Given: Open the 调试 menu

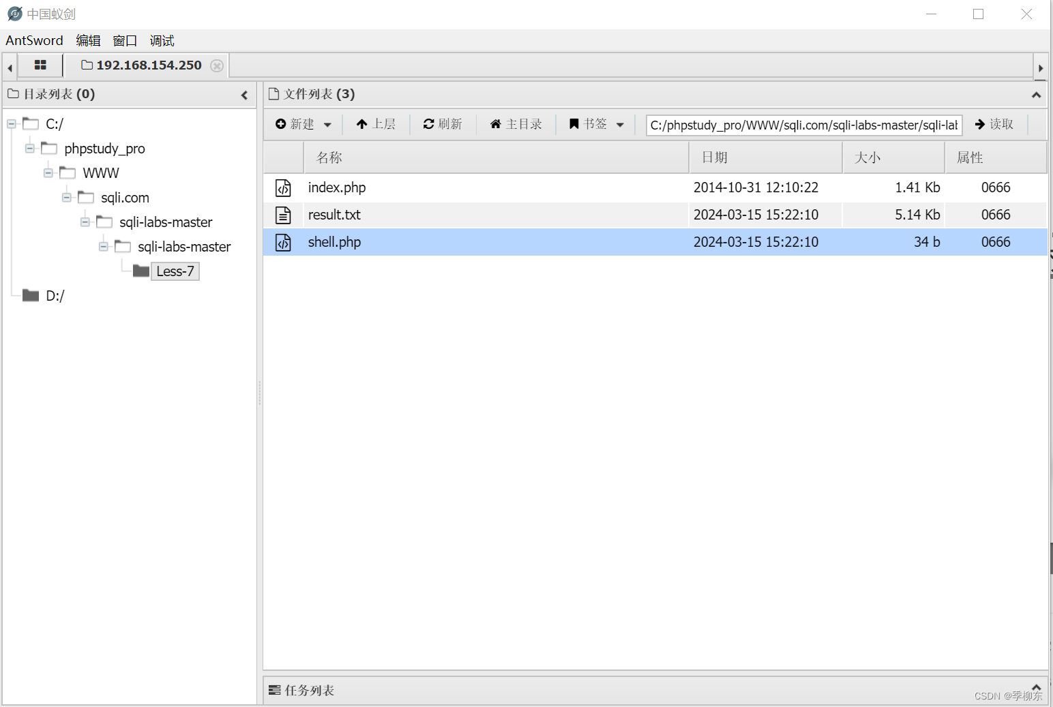Looking at the screenshot, I should 162,40.
